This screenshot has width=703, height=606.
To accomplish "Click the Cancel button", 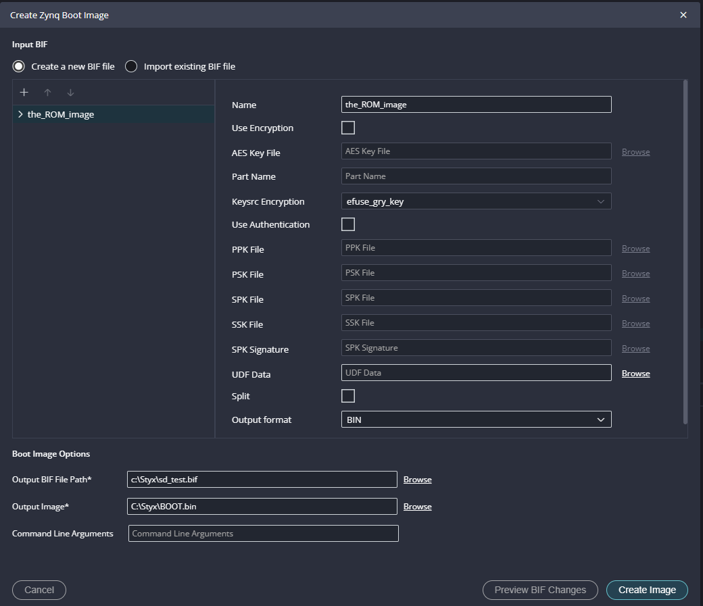I will coord(39,590).
